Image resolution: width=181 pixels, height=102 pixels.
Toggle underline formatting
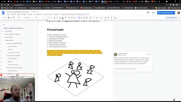pos(60,18)
